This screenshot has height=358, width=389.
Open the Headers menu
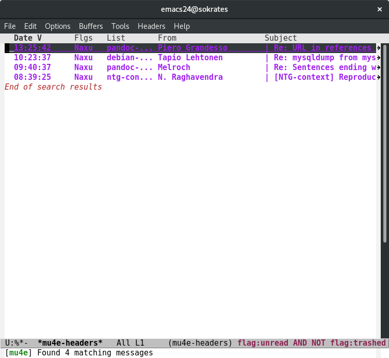coord(151,26)
